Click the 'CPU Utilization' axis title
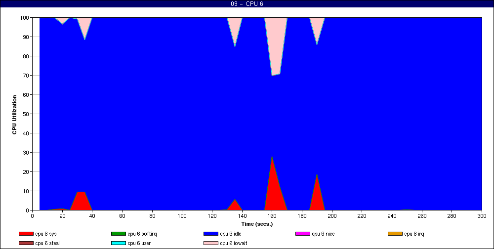The height and width of the screenshot is (249, 494). click(x=14, y=115)
